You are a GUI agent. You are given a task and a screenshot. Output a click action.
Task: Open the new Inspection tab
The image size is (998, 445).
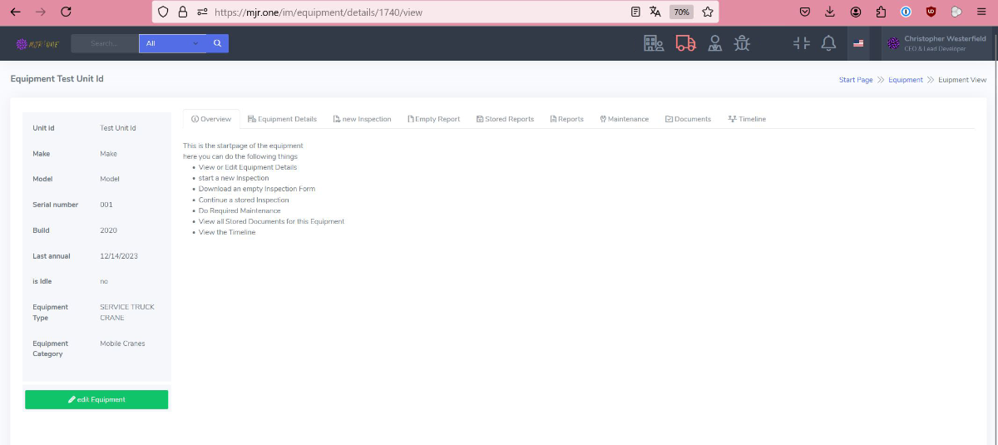pyautogui.click(x=362, y=119)
